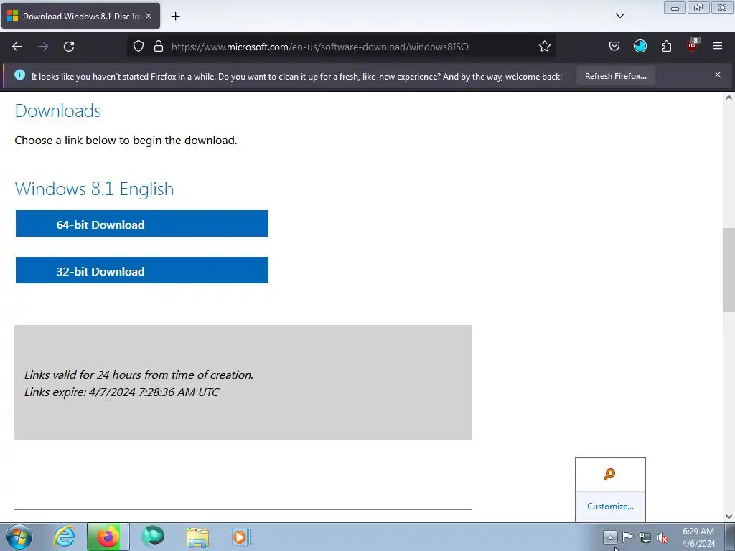This screenshot has width=735, height=551.
Task: Open the teal globe taskbar app
Action: click(x=153, y=537)
